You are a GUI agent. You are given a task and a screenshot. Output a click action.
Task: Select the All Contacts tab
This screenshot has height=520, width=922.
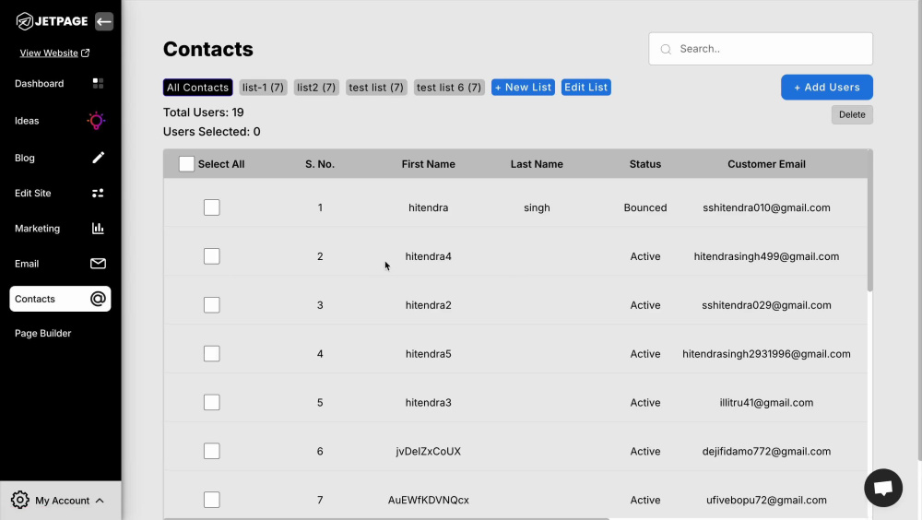197,88
